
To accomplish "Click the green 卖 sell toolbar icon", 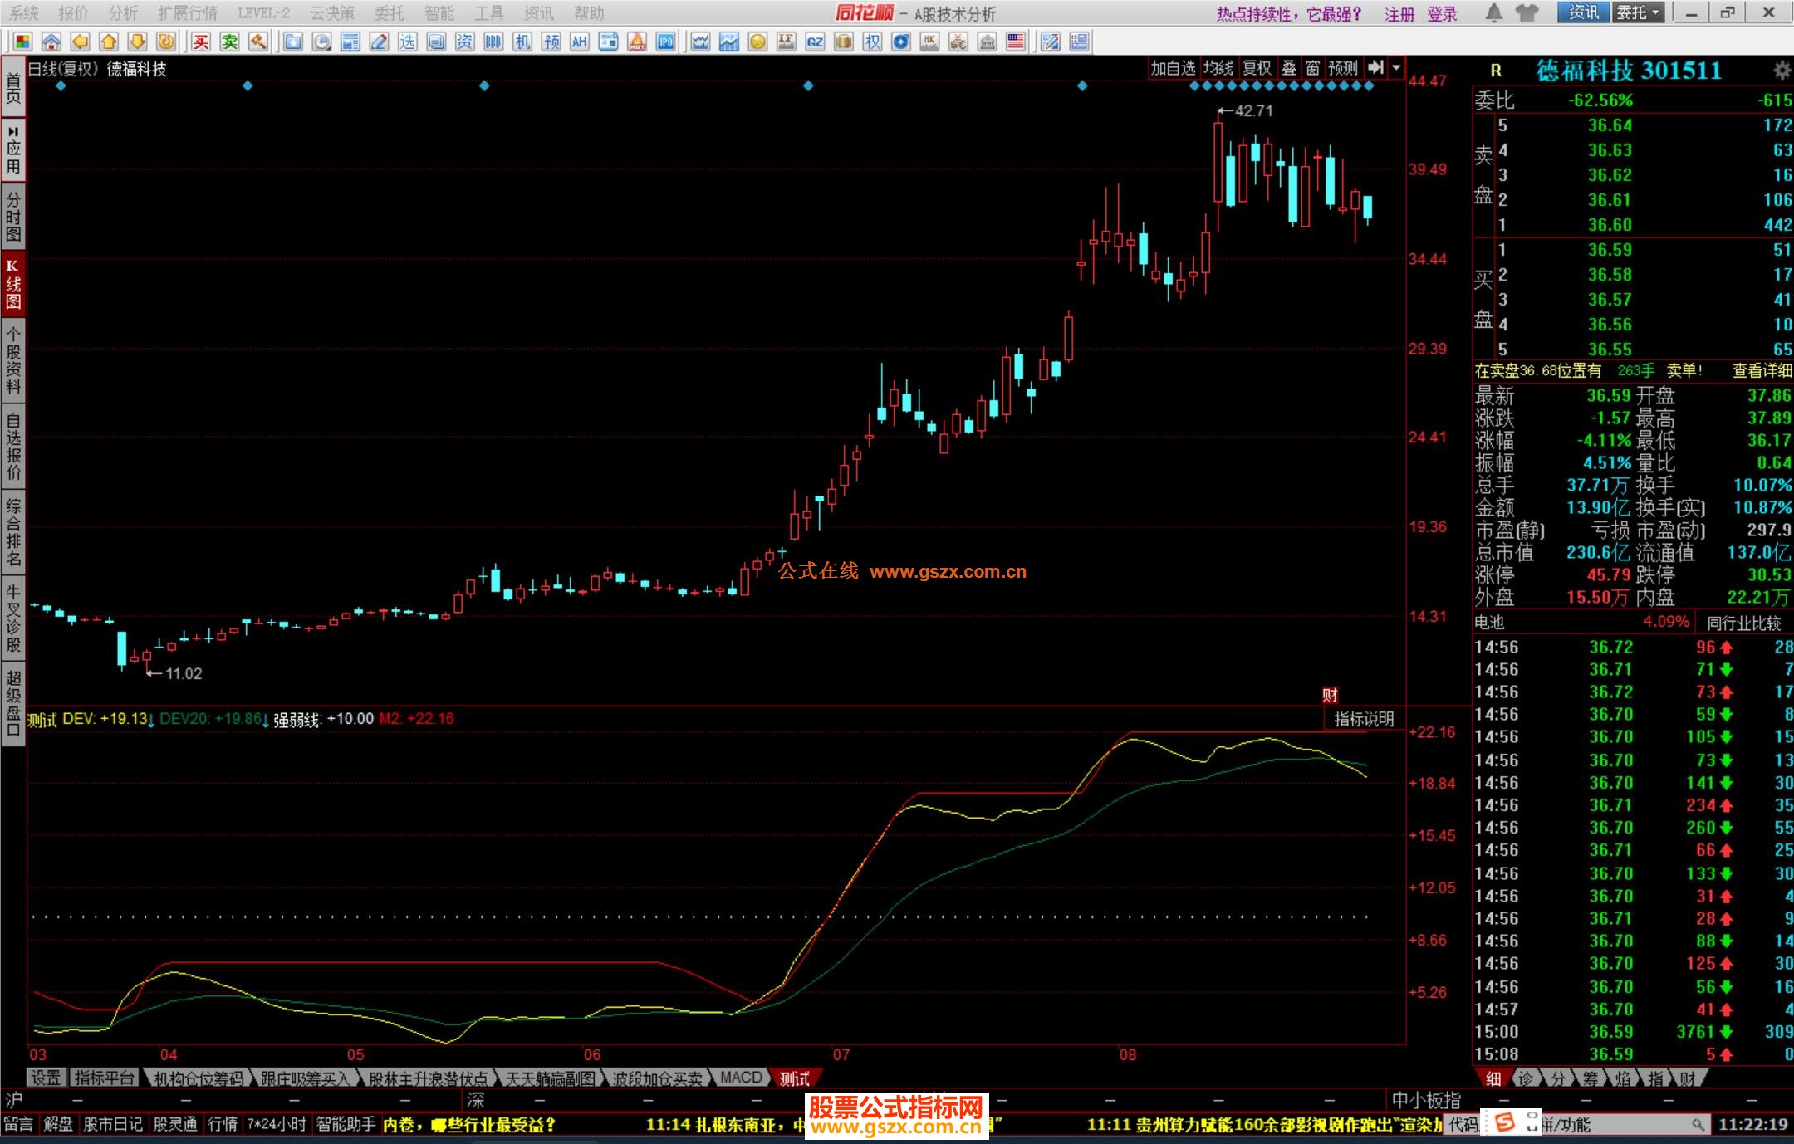I will coord(229,42).
